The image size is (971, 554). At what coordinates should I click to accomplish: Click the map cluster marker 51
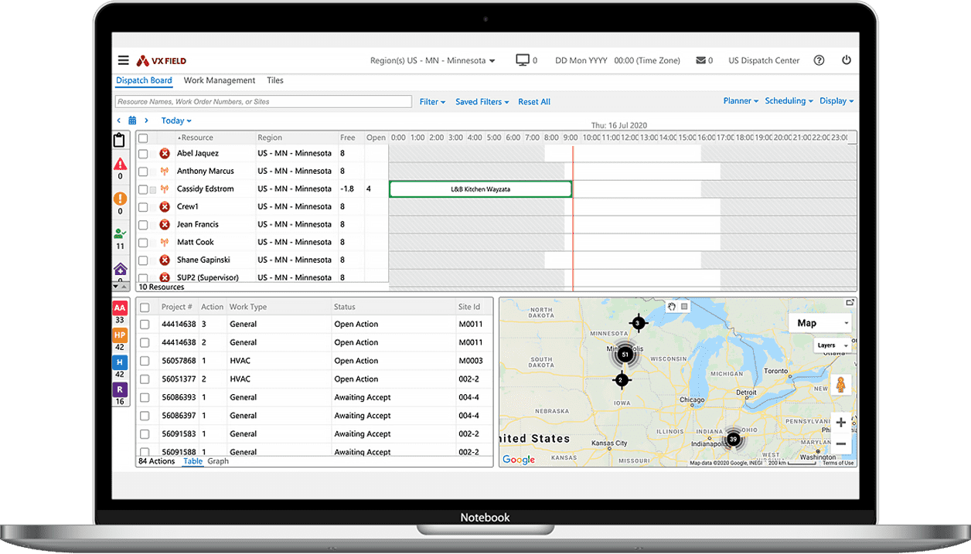[625, 355]
